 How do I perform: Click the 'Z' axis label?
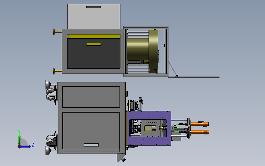coord(33,145)
